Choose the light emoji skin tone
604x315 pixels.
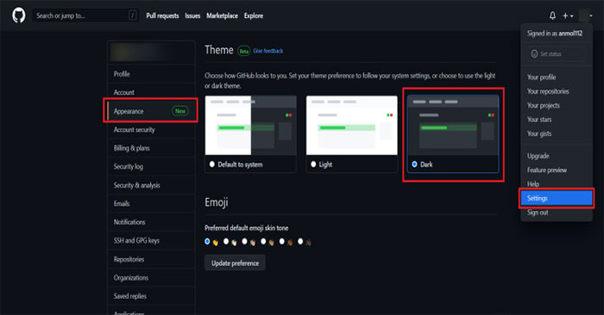pyautogui.click(x=226, y=241)
